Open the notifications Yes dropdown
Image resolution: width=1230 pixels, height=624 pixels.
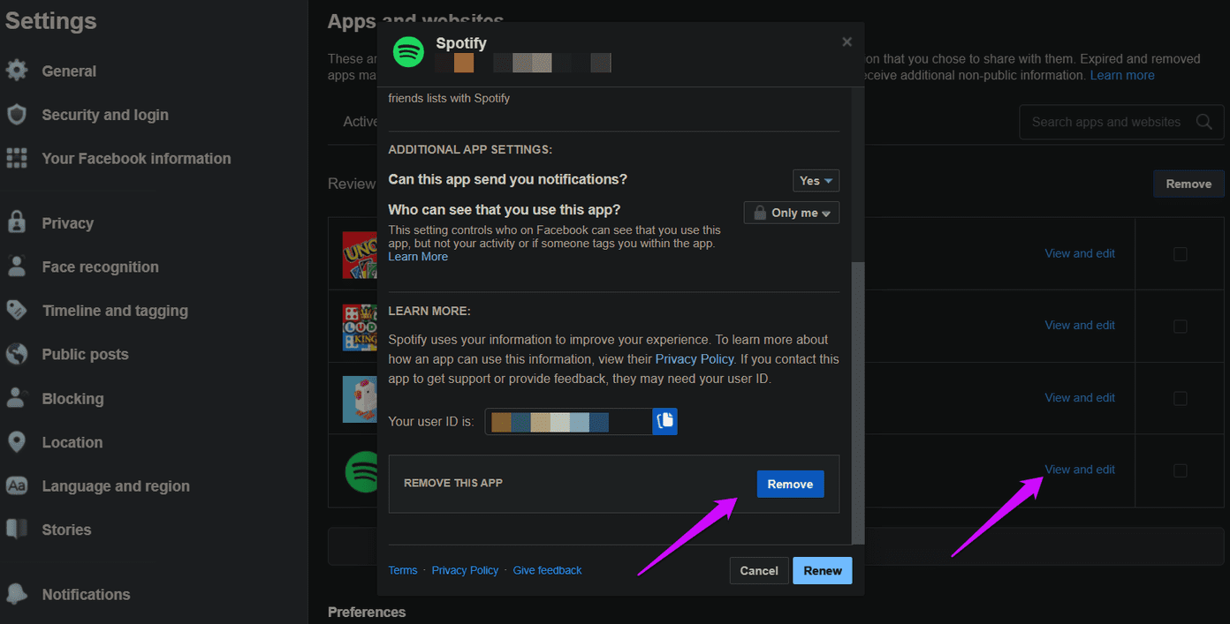816,180
